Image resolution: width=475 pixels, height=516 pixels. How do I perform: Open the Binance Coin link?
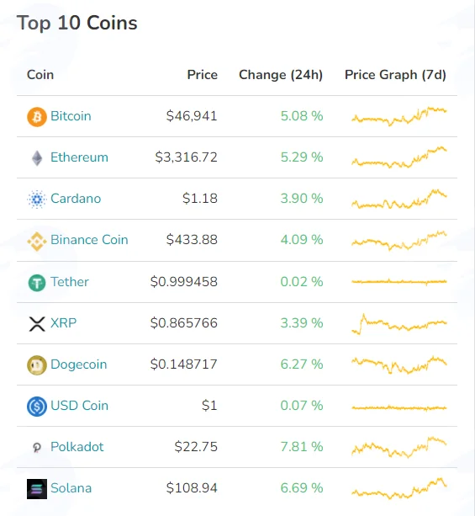pyautogui.click(x=89, y=240)
